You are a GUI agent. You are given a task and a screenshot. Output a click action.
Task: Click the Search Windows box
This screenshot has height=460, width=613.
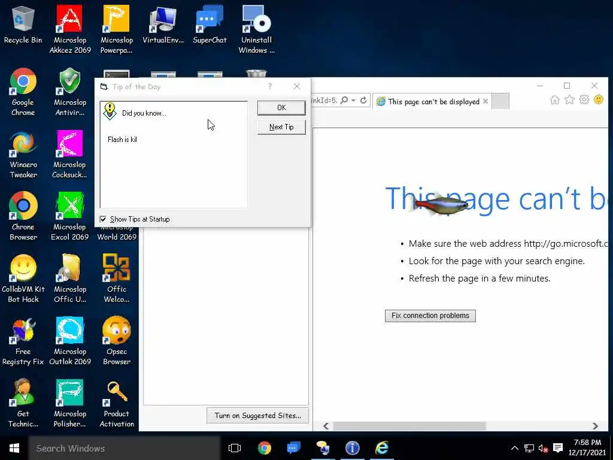[x=125, y=448]
